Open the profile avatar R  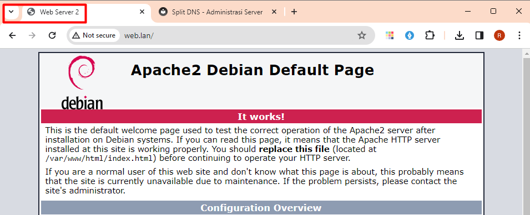(x=499, y=35)
